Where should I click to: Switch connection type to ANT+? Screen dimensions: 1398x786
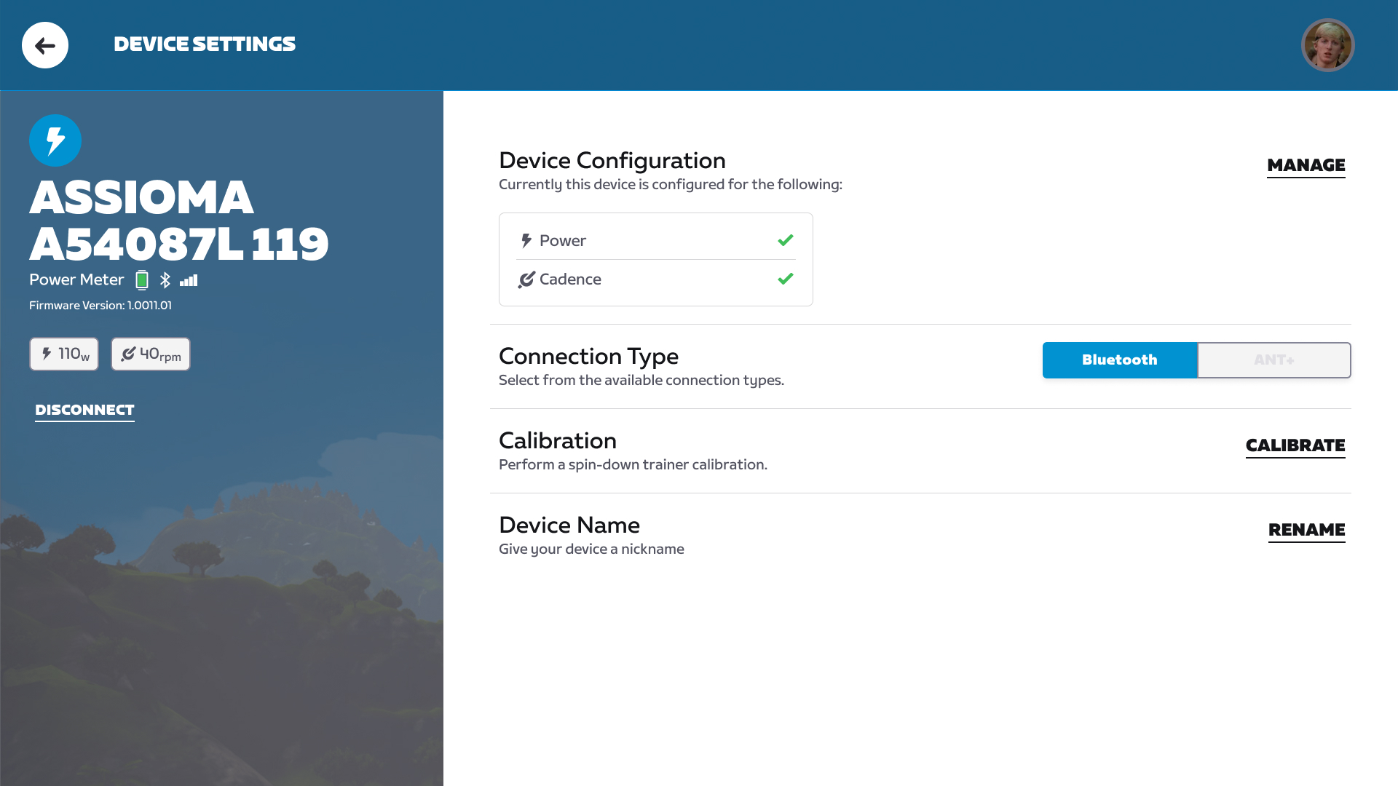pyautogui.click(x=1273, y=360)
